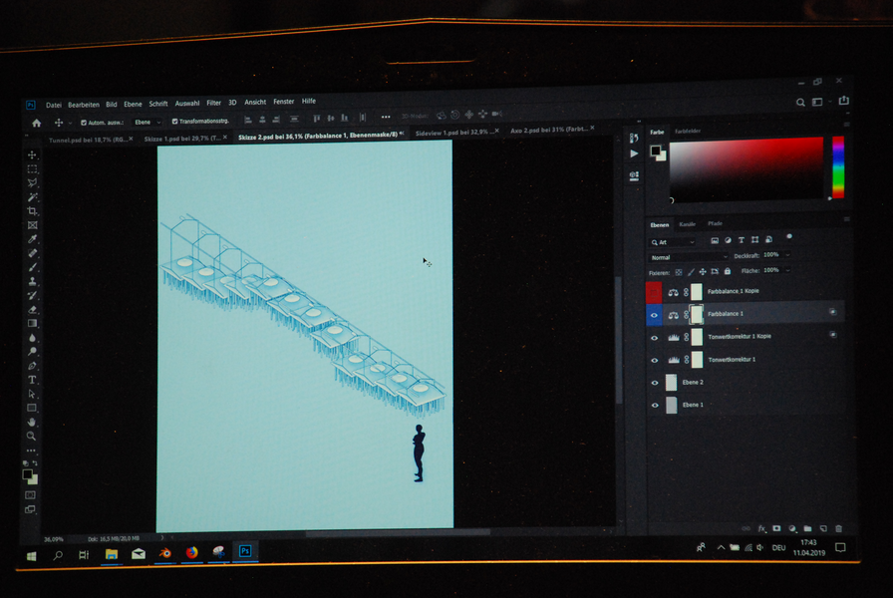The height and width of the screenshot is (598, 893).
Task: Select the Eraser tool
Action: point(32,309)
